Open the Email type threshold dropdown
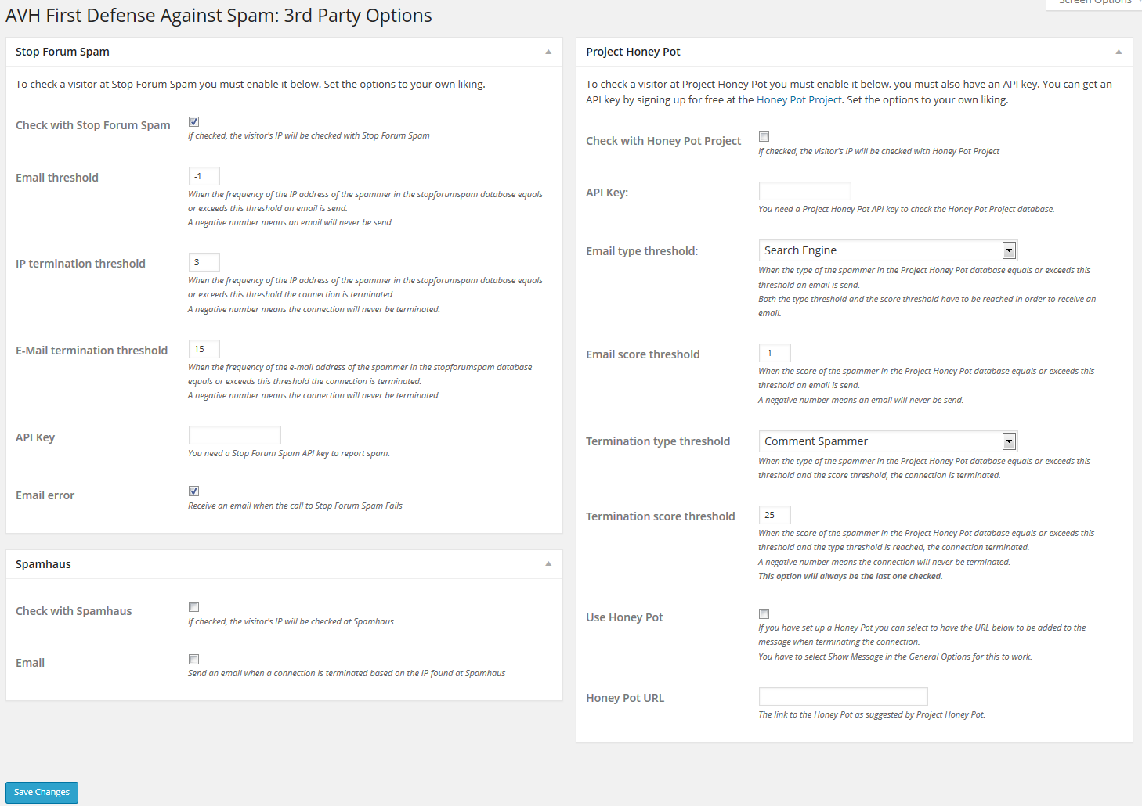This screenshot has height=806, width=1142. 888,250
